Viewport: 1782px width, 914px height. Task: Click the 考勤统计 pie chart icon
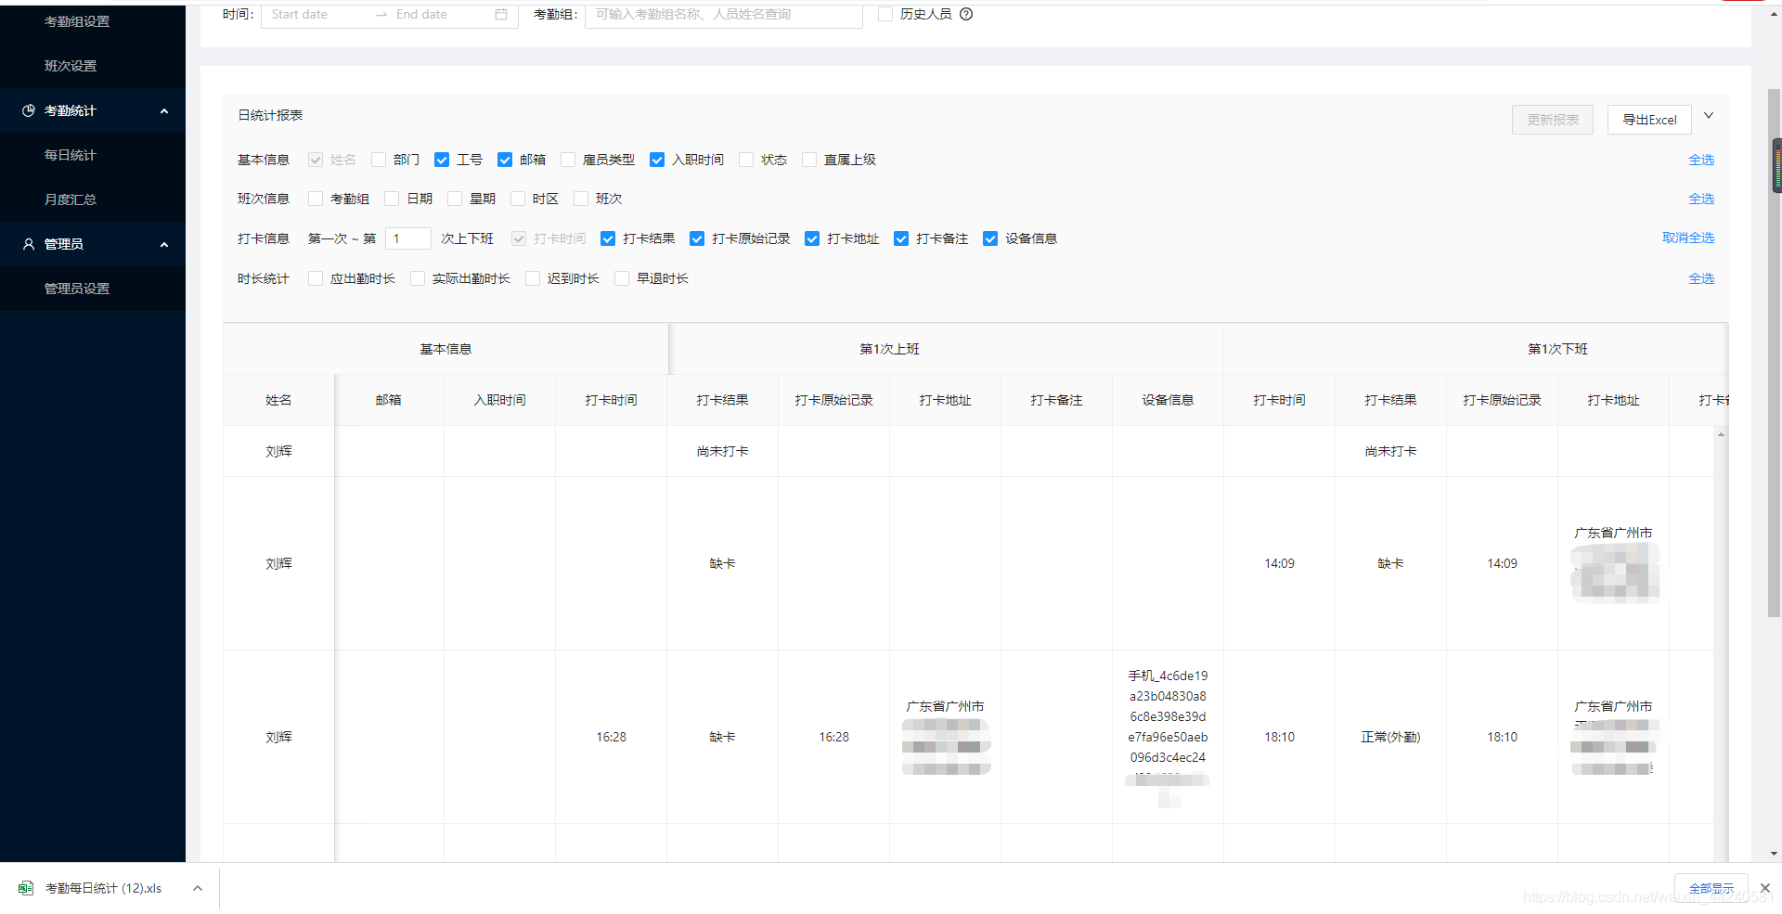[29, 110]
